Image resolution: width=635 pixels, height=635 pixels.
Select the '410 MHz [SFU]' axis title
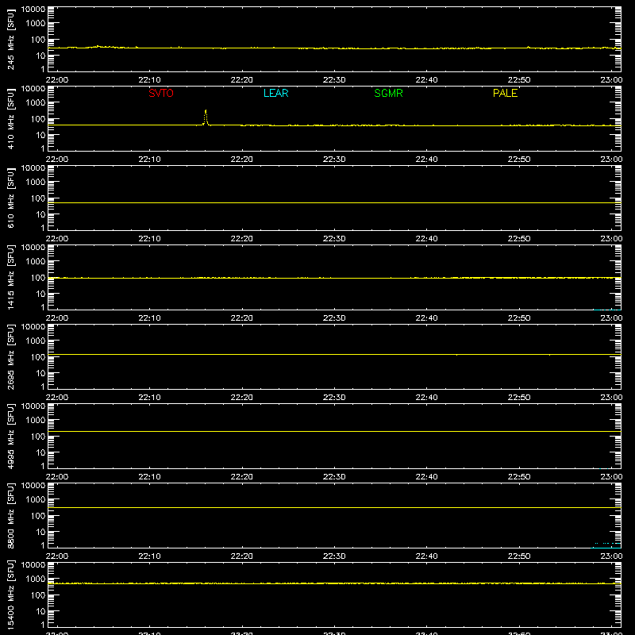(x=10, y=118)
